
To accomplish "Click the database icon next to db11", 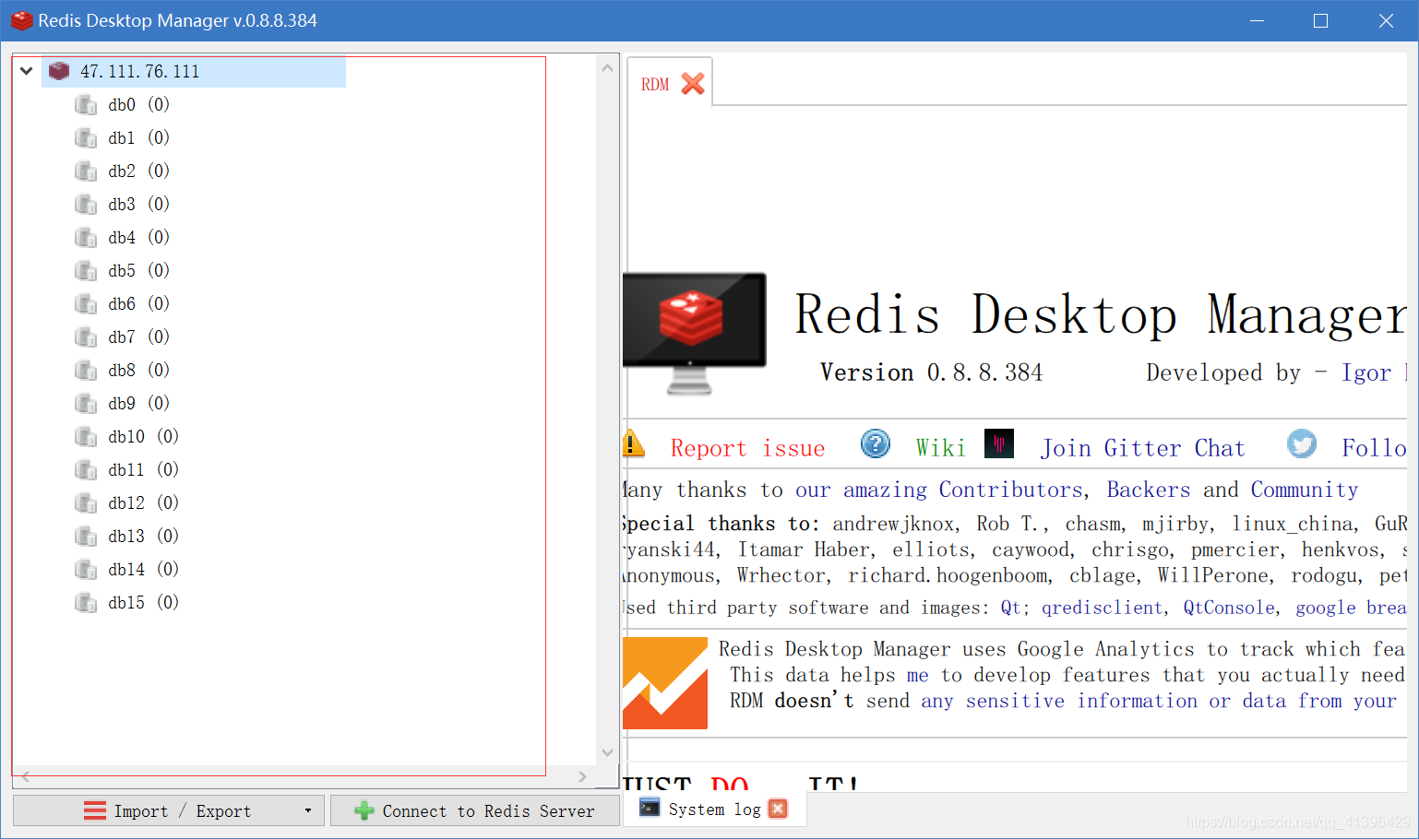I will [86, 470].
